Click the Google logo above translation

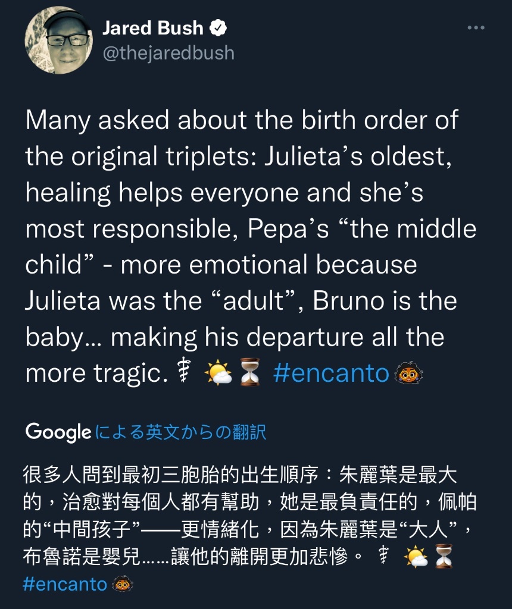point(58,432)
